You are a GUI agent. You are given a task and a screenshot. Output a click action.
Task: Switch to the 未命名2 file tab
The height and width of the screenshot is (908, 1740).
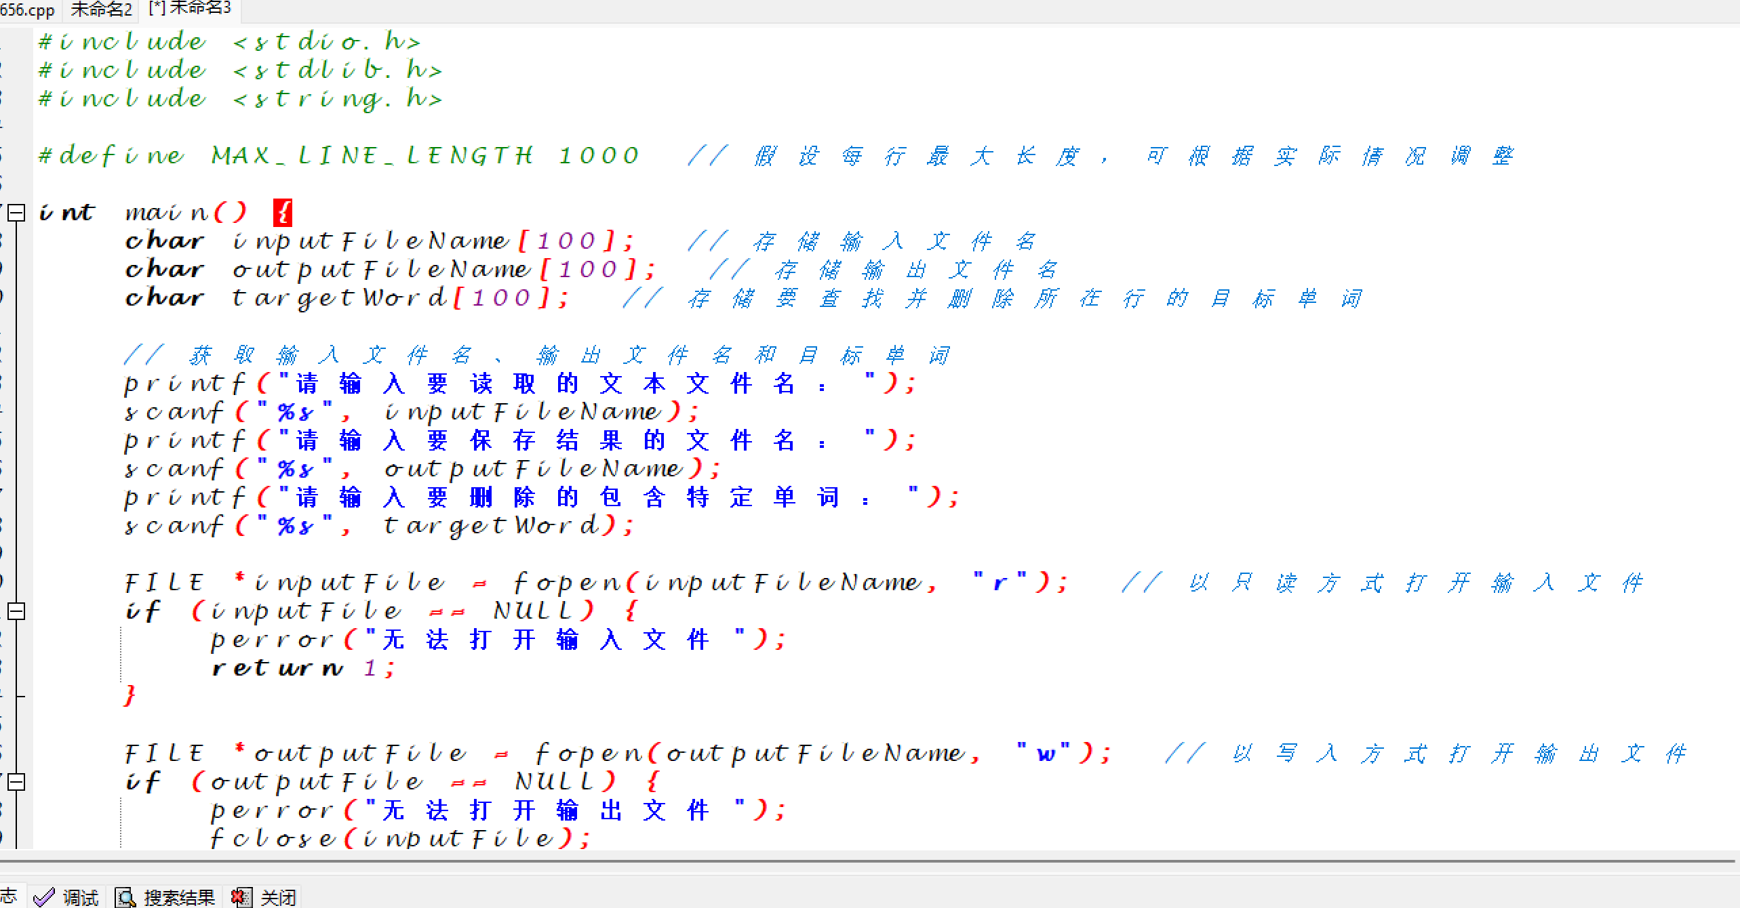pos(101,10)
